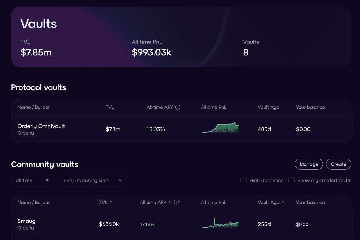Screen dimensions: 360x240
Task: Click the 13.03% APY value
Action: (x=156, y=129)
